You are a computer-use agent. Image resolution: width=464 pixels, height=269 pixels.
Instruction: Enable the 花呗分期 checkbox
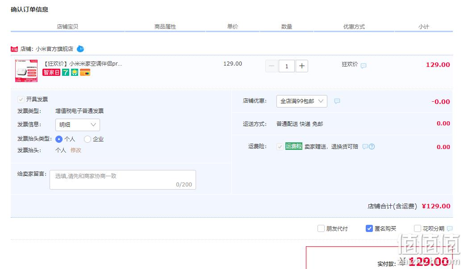coord(418,228)
